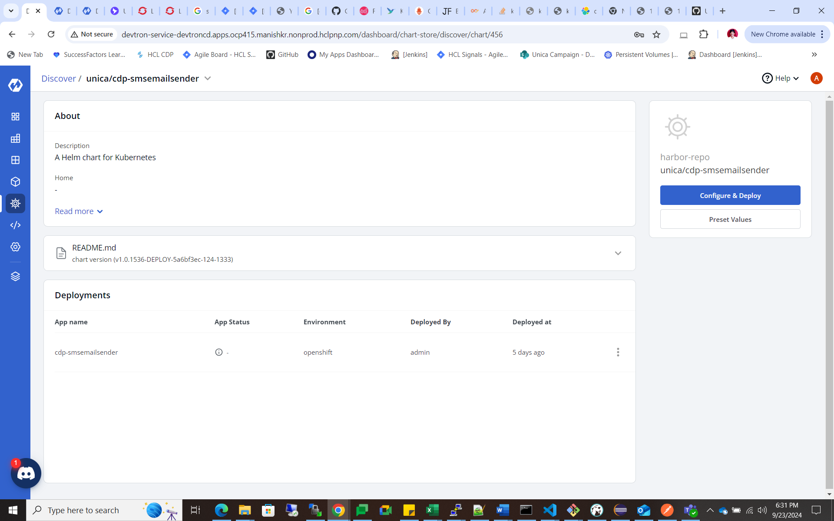
Task: Open Applications grid icon in sidebar
Action: [x=15, y=116]
